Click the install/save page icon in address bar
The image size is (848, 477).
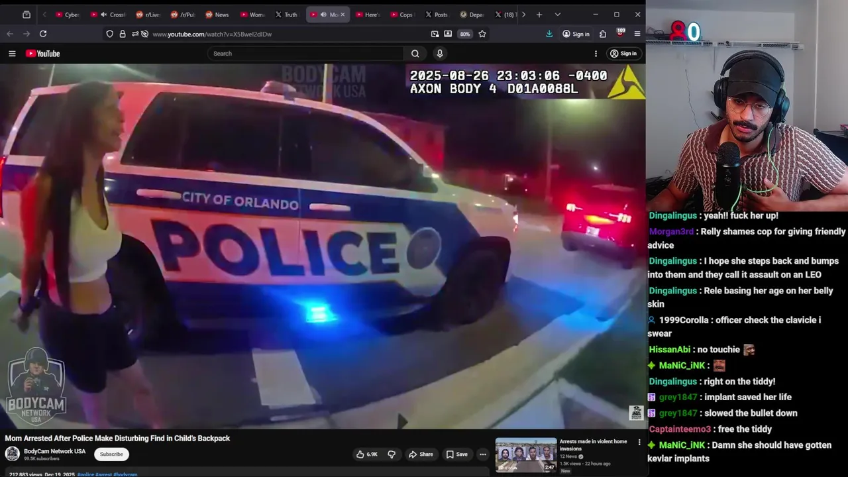coord(448,34)
